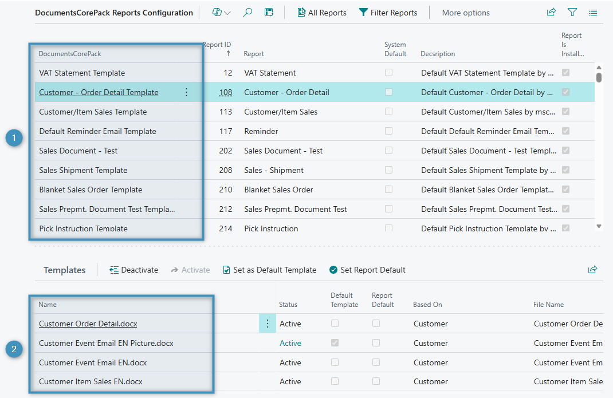Click Active status of Customer Event Email EN Picture.docx

click(290, 343)
